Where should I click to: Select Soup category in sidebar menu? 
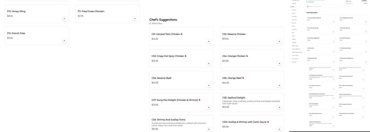pyautogui.click(x=293, y=7)
